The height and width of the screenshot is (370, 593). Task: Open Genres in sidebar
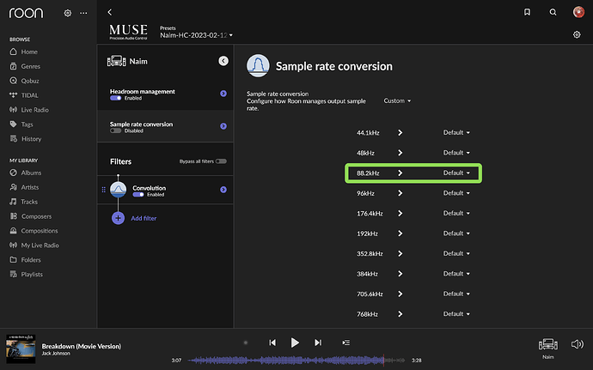click(x=25, y=66)
